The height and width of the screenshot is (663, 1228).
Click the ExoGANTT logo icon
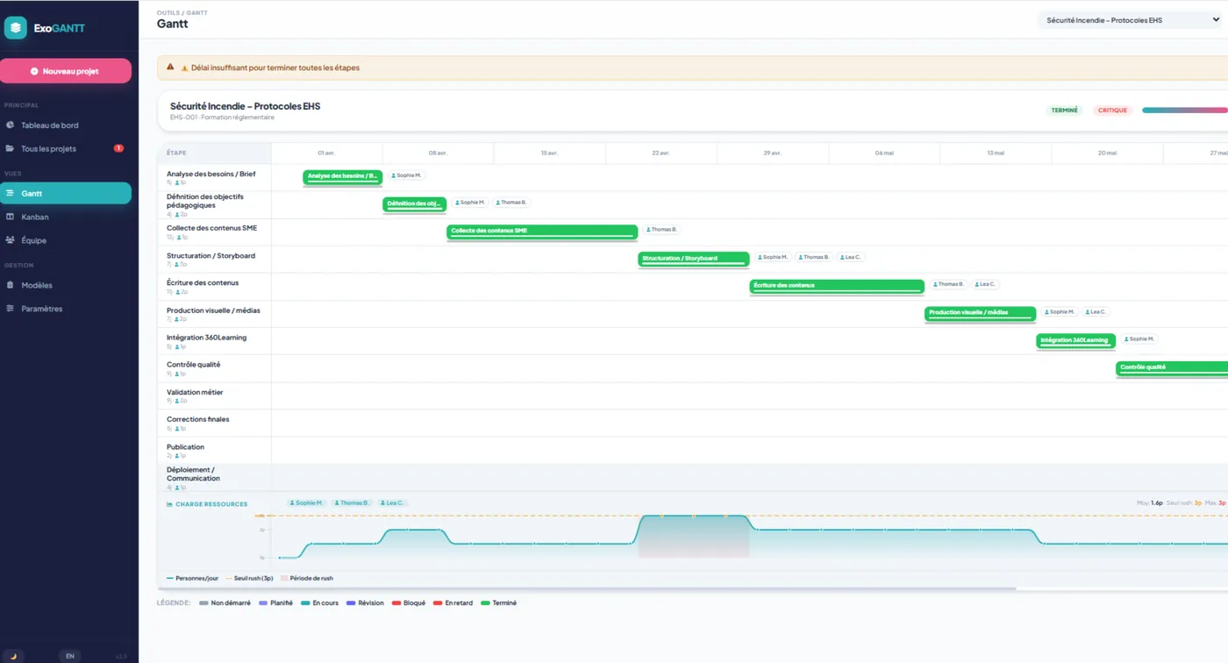(x=16, y=28)
